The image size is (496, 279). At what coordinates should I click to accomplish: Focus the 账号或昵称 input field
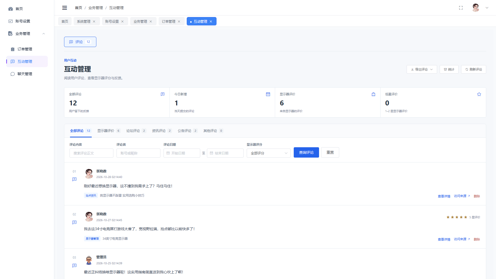pyautogui.click(x=138, y=153)
